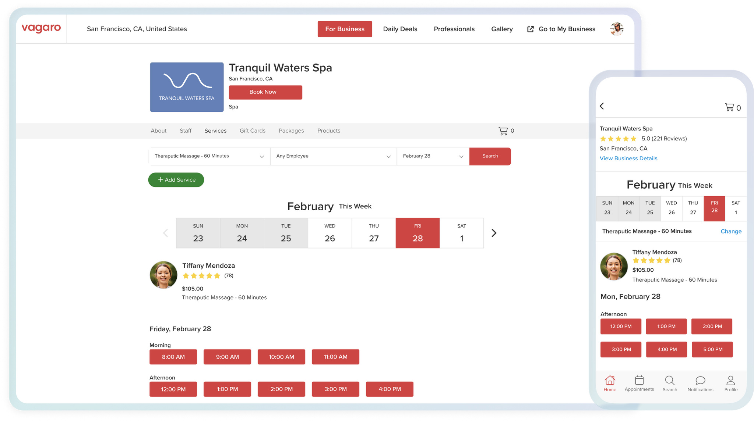Click the Tranquil Waters Spa logo image
The image size is (754, 421).
pyautogui.click(x=187, y=87)
